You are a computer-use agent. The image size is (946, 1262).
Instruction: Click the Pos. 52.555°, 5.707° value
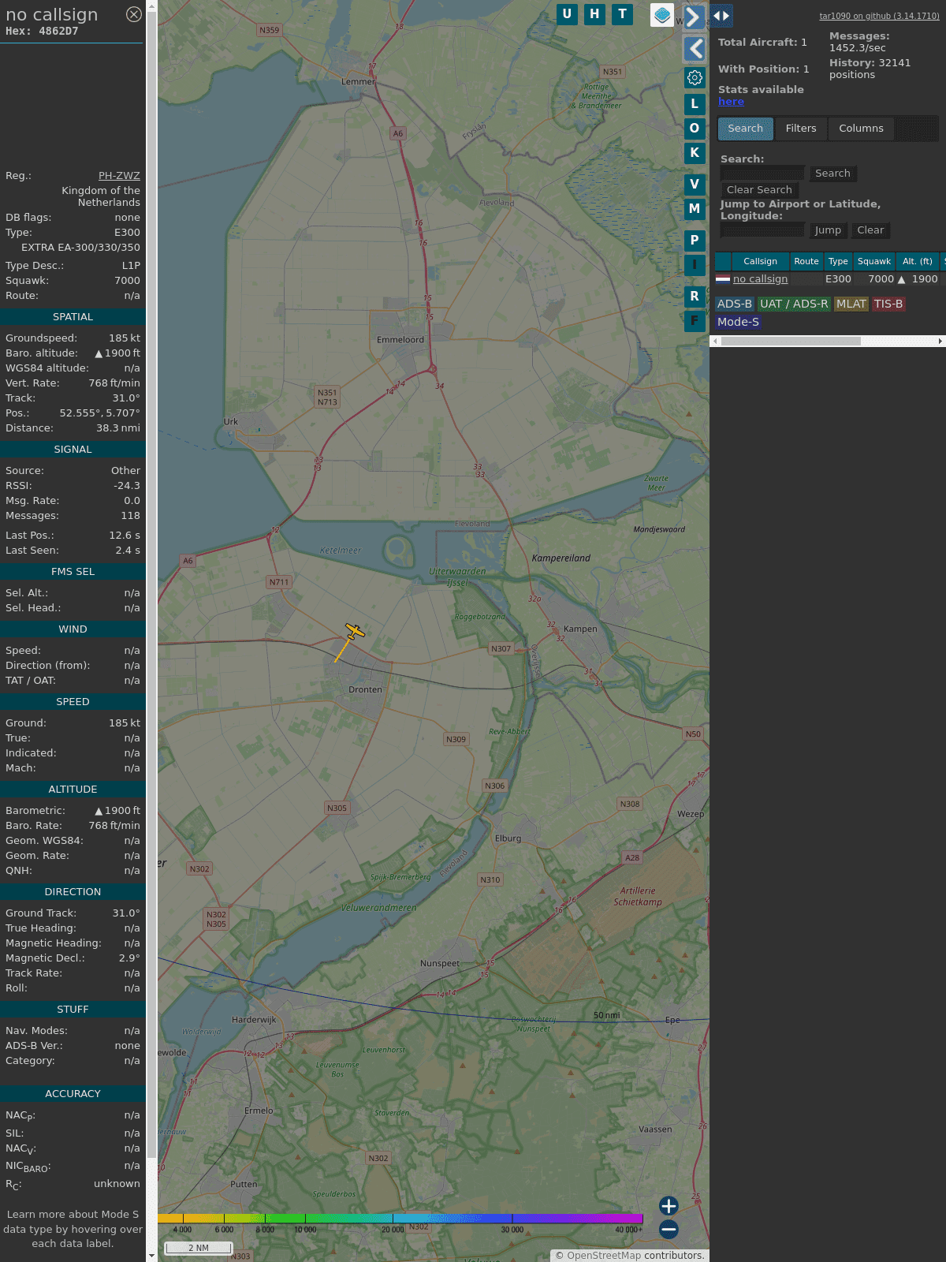[100, 413]
